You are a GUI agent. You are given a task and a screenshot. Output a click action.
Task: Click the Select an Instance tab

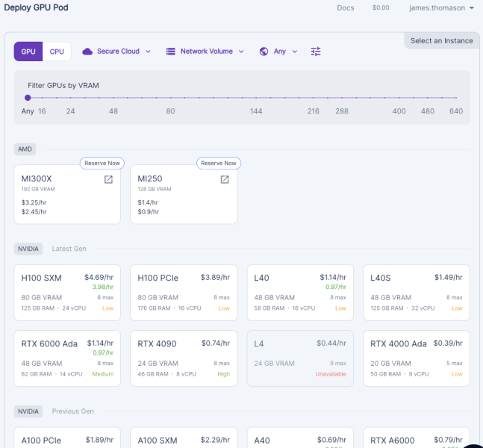point(441,40)
